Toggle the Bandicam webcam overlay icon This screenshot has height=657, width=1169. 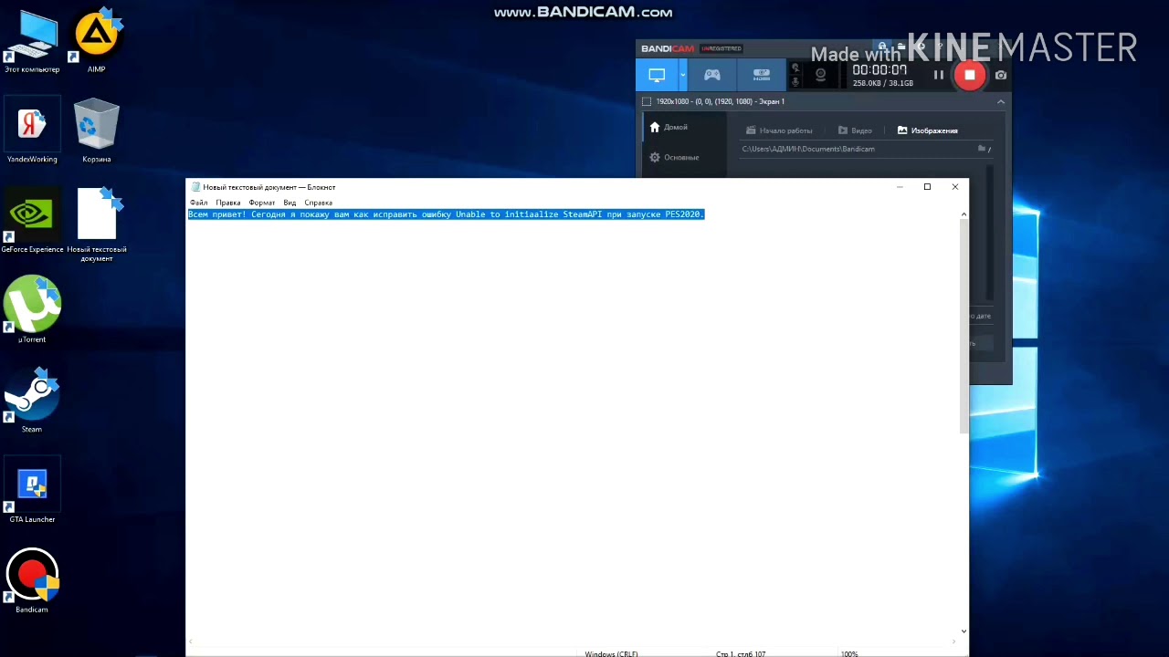tap(820, 75)
